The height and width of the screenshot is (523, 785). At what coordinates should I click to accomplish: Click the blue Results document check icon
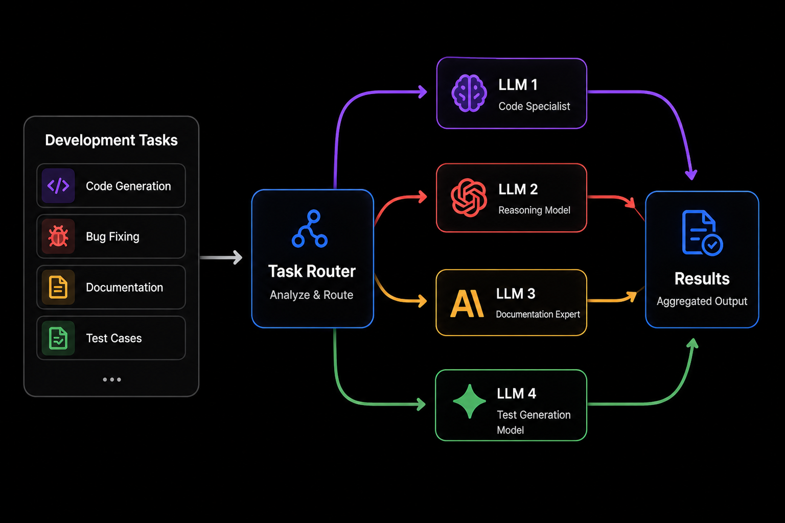coord(702,232)
